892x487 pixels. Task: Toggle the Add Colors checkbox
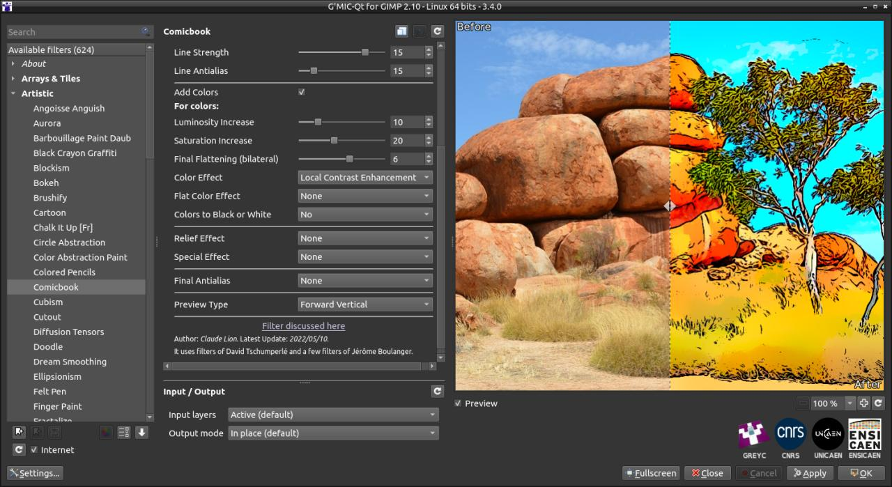coord(301,92)
